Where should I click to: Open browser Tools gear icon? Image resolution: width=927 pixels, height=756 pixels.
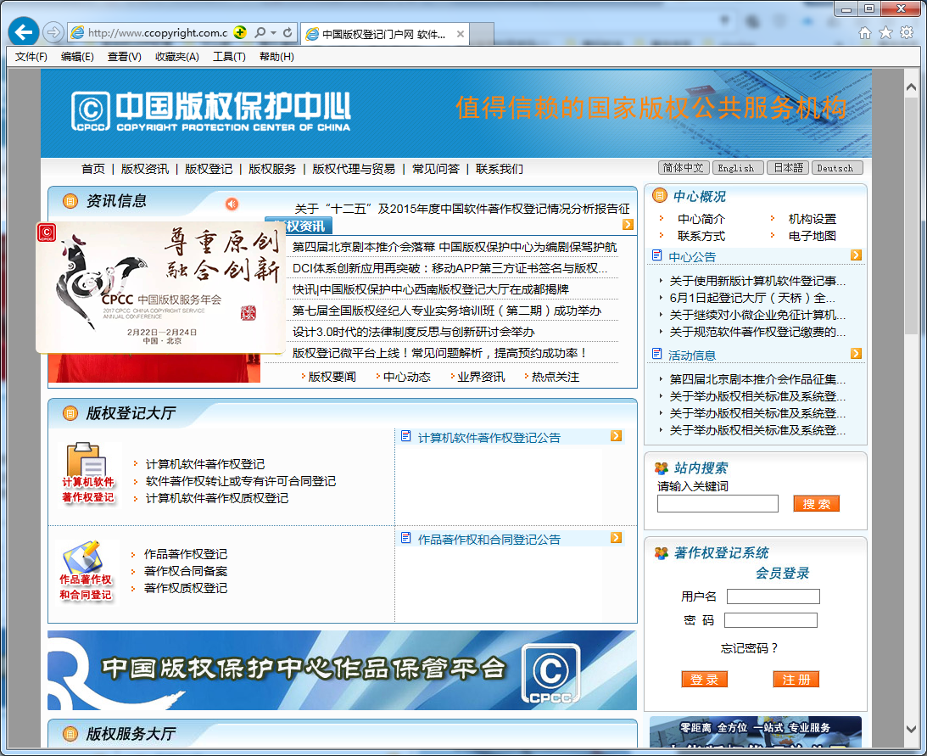(x=907, y=32)
